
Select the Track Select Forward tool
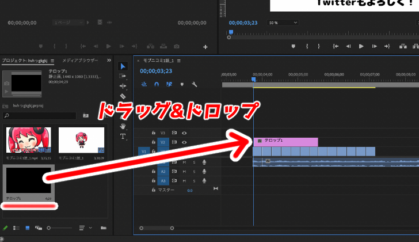(x=123, y=76)
